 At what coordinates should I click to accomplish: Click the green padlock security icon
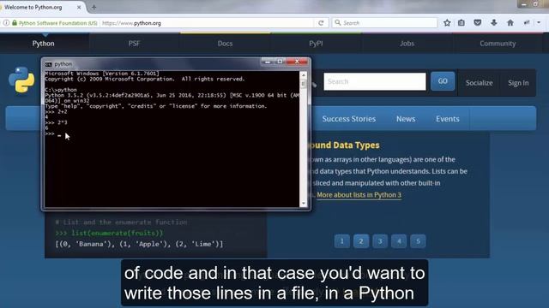coord(15,23)
